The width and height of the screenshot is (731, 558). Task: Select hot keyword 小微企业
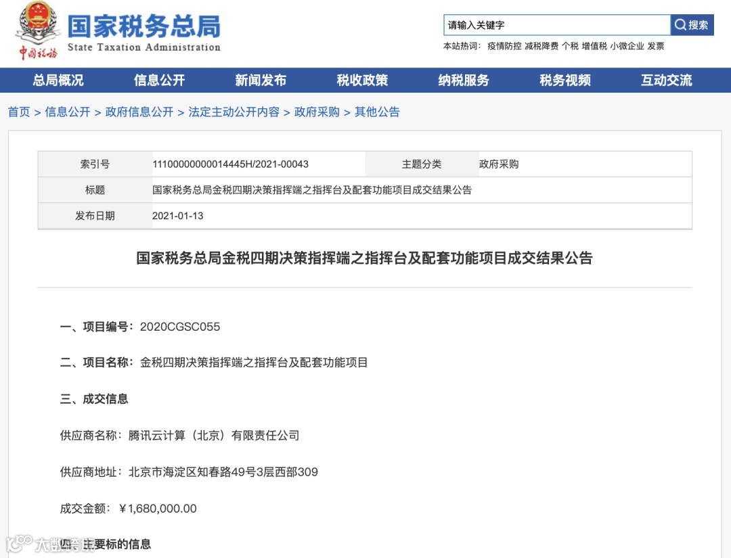coord(627,46)
